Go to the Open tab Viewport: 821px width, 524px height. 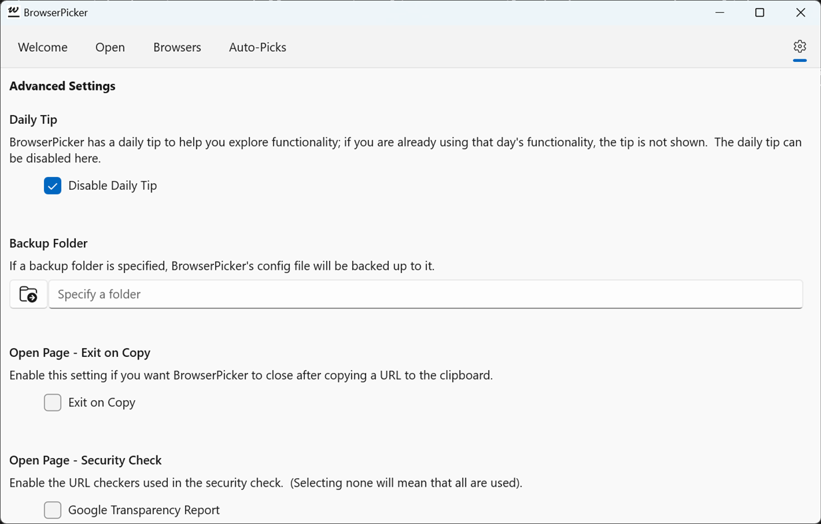tap(110, 47)
